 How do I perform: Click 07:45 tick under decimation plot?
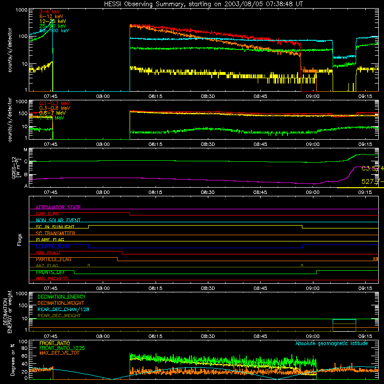click(x=50, y=336)
